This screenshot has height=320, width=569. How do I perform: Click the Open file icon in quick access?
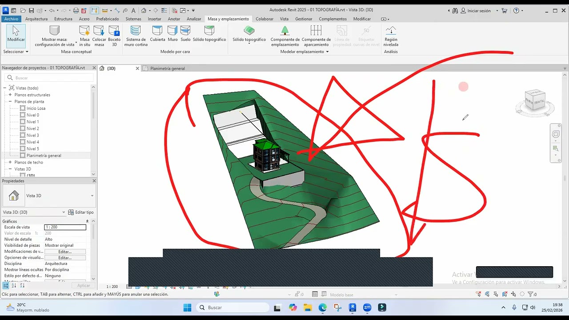click(x=23, y=10)
